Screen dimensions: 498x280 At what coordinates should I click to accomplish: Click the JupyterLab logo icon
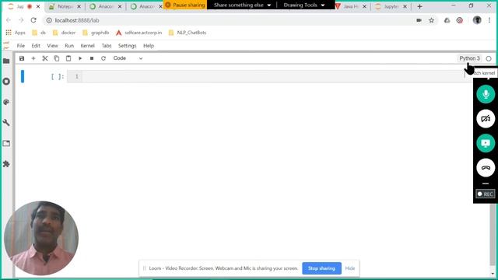[x=6, y=46]
